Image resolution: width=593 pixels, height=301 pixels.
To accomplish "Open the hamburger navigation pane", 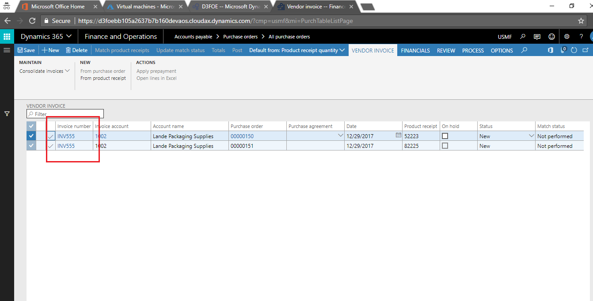I will (7, 50).
